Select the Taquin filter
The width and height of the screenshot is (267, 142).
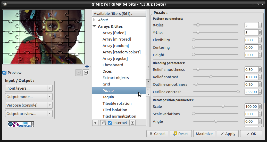point(108,97)
